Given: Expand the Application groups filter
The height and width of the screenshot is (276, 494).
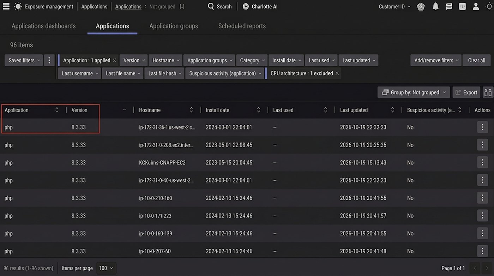Looking at the screenshot, I should point(209,60).
